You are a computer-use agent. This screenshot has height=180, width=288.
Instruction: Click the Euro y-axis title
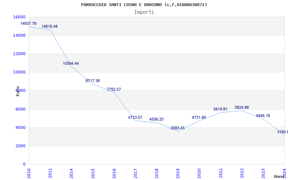(18, 91)
